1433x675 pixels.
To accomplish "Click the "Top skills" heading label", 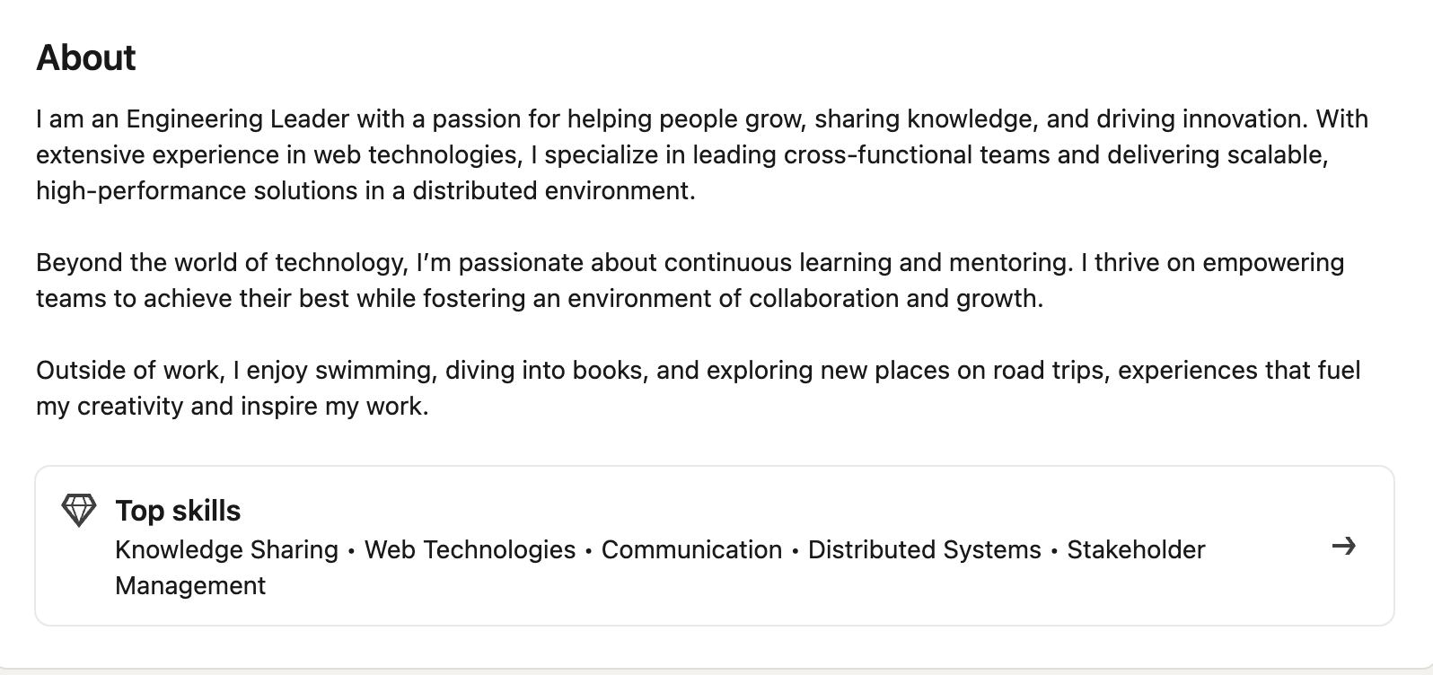I will [x=177, y=510].
